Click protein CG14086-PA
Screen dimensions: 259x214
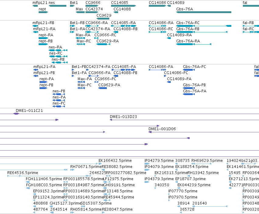[161, 67]
